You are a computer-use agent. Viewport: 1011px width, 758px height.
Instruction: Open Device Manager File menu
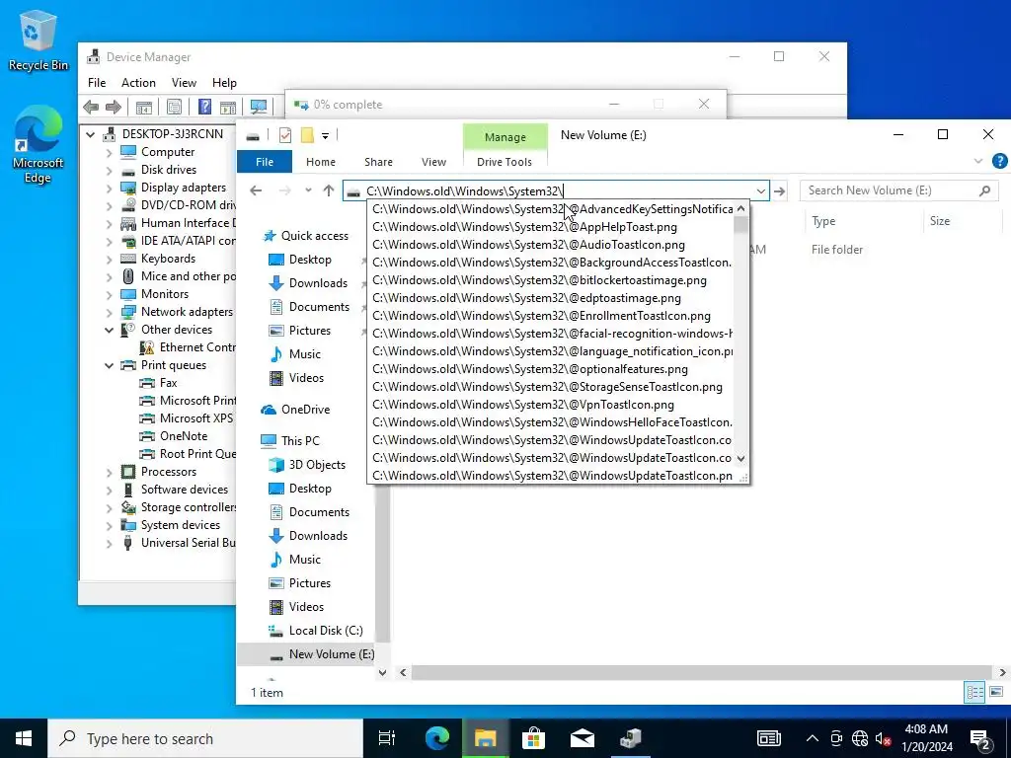tap(97, 83)
